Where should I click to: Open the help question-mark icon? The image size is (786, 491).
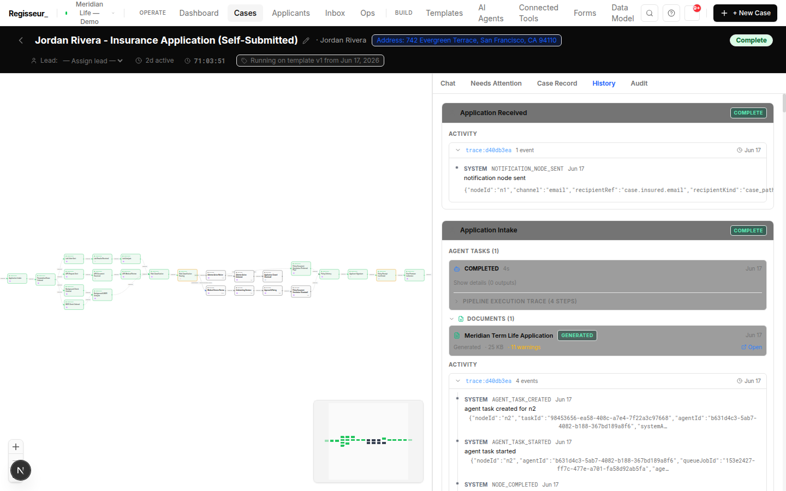click(671, 13)
